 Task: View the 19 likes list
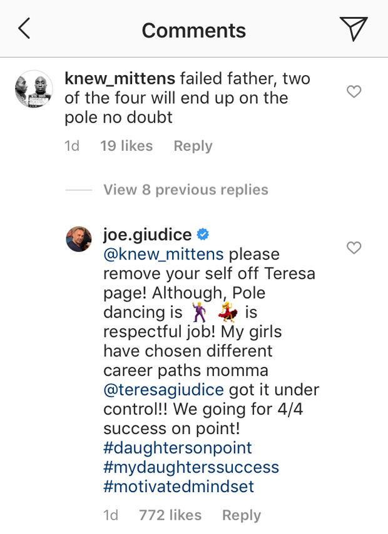coord(126,146)
